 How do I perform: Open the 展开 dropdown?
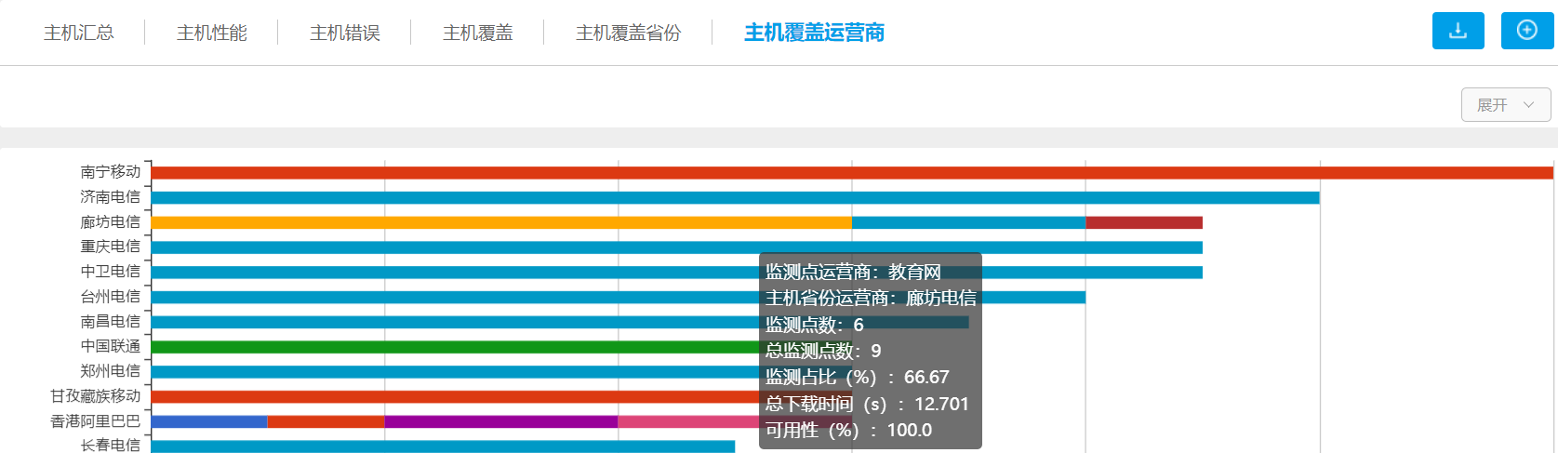(x=1505, y=105)
